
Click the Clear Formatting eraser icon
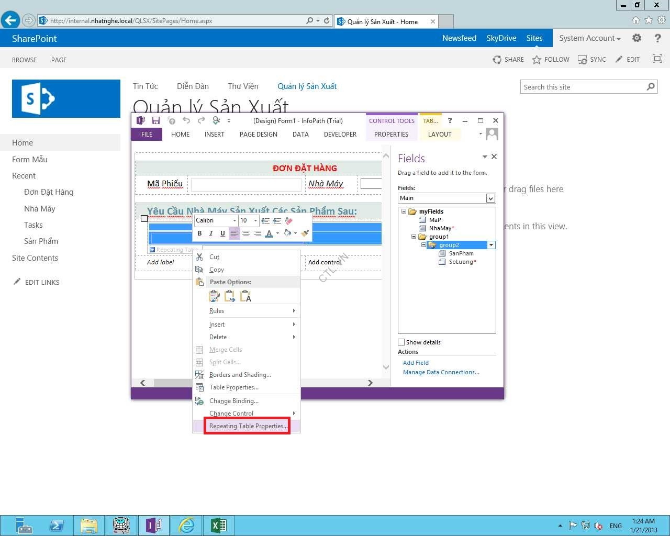pyautogui.click(x=289, y=221)
